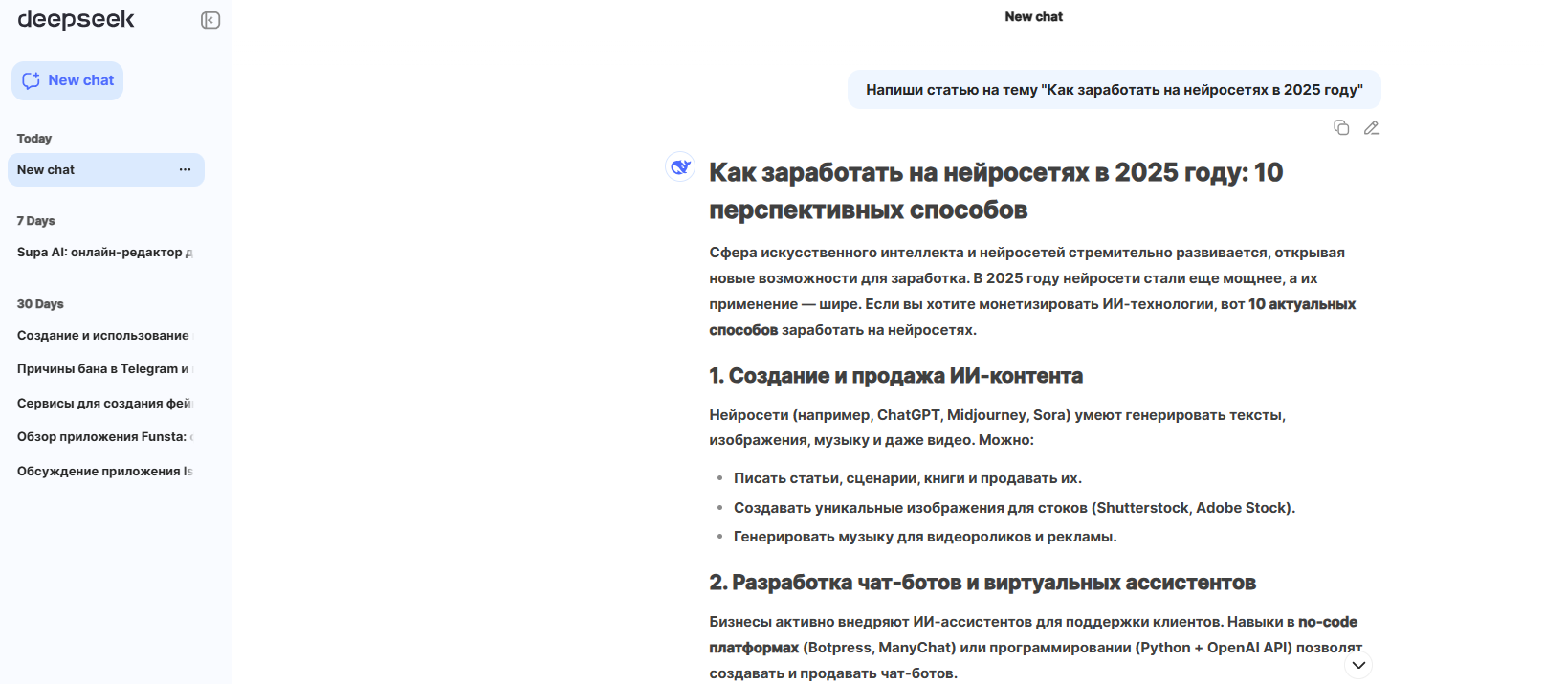Click bullet 'Писать статьи, сценарии, книги'
Screen dimensions: 1545x684
click(x=908, y=478)
